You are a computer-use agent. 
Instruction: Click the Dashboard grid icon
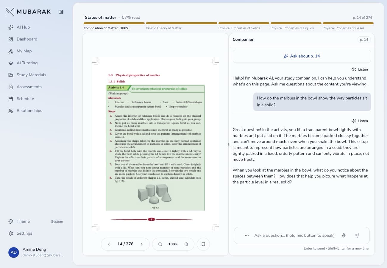point(11,39)
